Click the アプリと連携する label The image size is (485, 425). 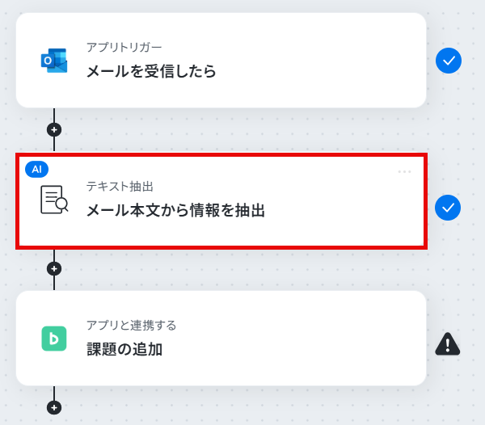point(132,326)
